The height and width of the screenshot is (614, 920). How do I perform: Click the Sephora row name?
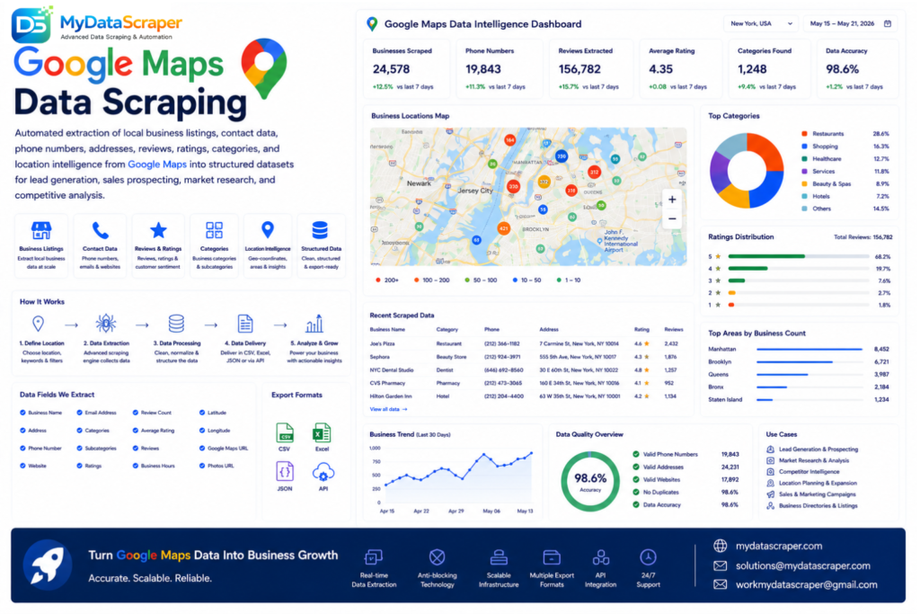pyautogui.click(x=380, y=357)
